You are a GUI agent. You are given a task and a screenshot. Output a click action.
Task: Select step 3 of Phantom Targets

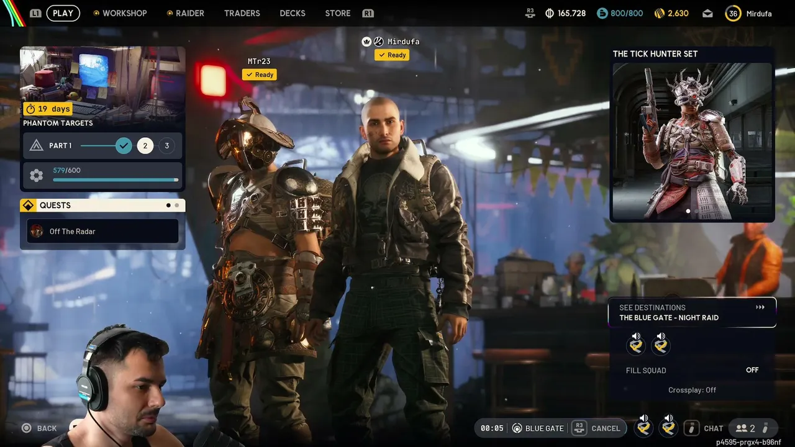[166, 146]
